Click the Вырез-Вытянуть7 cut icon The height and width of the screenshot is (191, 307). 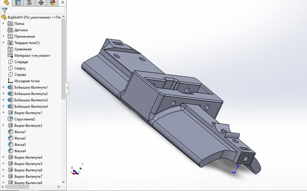tap(10, 177)
